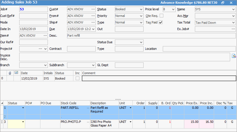Click the Ex.Job# ellipsis lookup button

[x=233, y=29]
